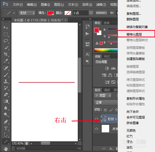Switch to the 色板 tab
Screen dimensions: 155x152
tap(107, 23)
